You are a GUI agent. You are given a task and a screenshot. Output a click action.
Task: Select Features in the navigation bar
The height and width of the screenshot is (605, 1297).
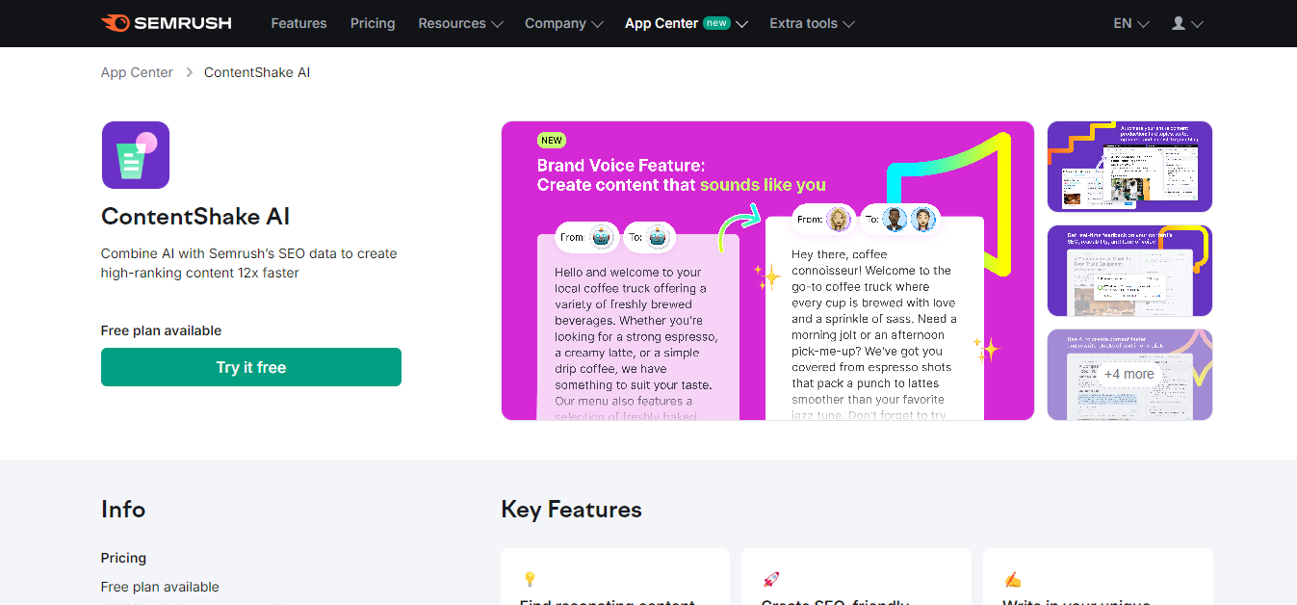coord(298,23)
